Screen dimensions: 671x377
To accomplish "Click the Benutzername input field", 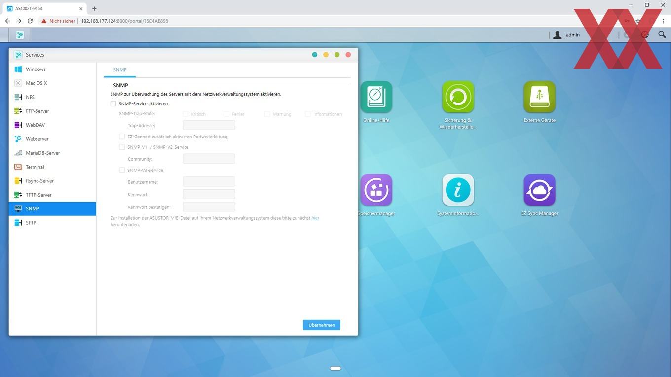I will pyautogui.click(x=209, y=182).
